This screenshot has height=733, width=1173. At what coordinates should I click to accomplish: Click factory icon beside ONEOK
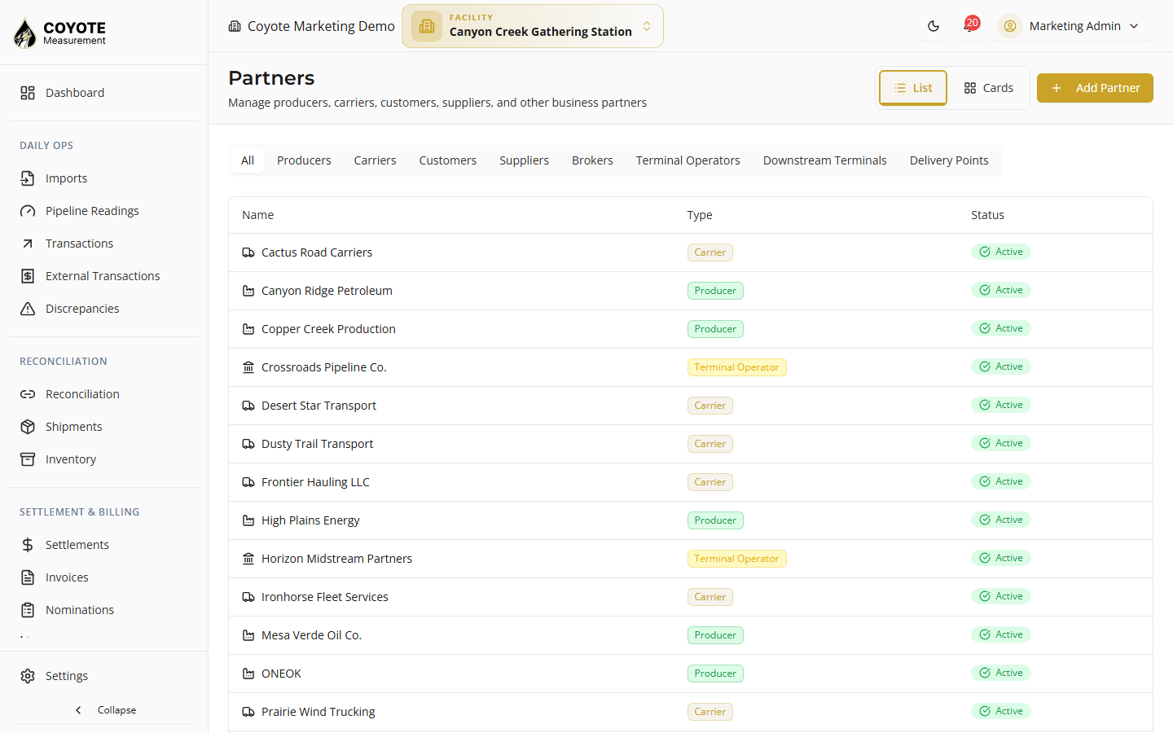click(248, 674)
